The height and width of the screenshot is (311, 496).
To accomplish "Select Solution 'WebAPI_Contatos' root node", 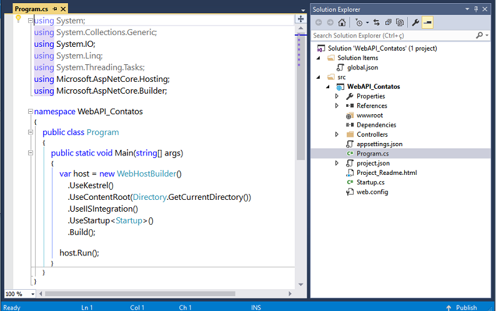I will pos(382,49).
